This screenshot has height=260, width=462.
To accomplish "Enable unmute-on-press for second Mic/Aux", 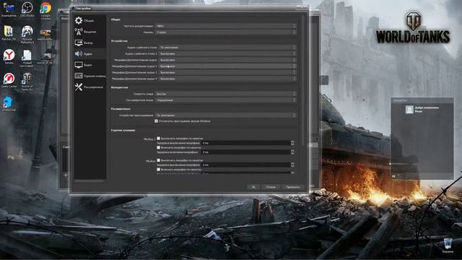I will (159, 170).
